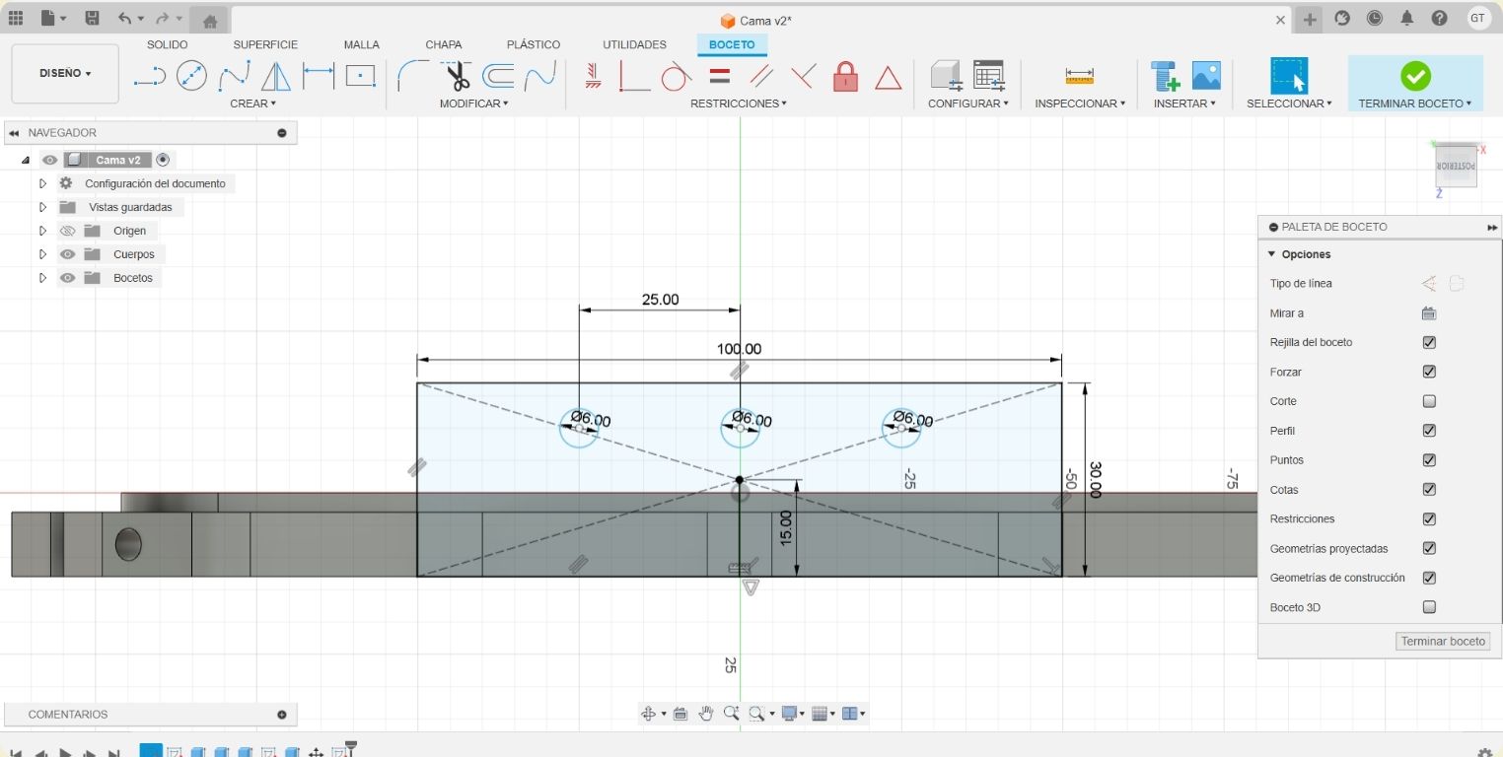
Task: Toggle the Geometrías proyectadas checkbox
Action: 1429,548
